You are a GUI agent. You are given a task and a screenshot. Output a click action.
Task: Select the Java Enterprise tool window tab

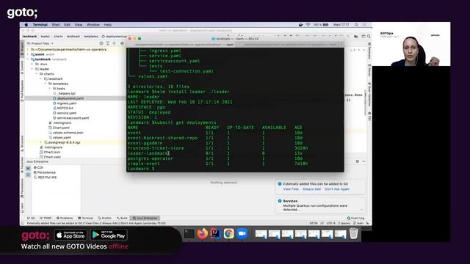(x=145, y=219)
